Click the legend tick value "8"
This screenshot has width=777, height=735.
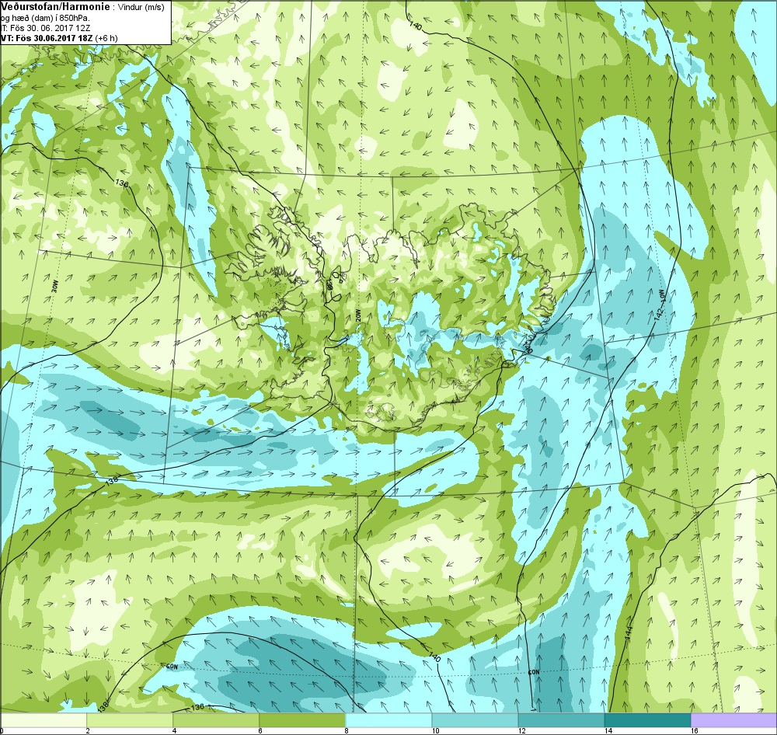click(346, 730)
